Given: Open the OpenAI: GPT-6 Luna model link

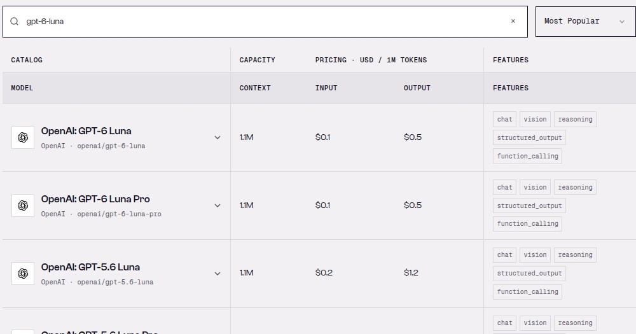Looking at the screenshot, I should (86, 131).
